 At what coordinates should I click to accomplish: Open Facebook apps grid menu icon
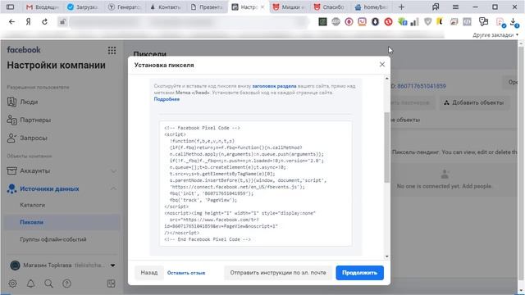[x=112, y=50]
